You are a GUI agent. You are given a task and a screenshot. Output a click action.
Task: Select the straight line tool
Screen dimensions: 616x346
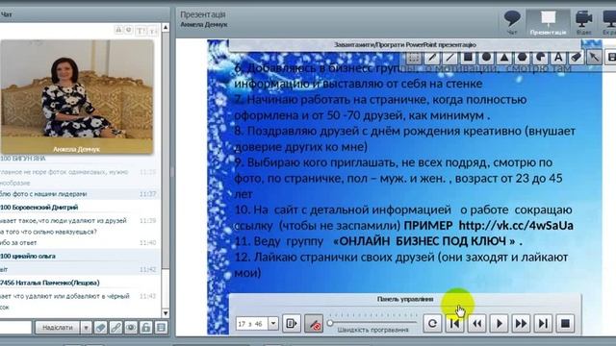click(x=449, y=58)
